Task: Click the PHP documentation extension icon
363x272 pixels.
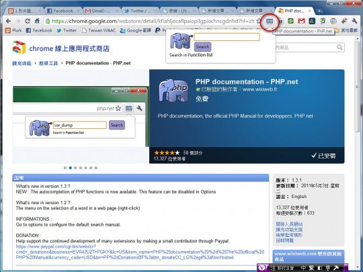Action: 270,21
